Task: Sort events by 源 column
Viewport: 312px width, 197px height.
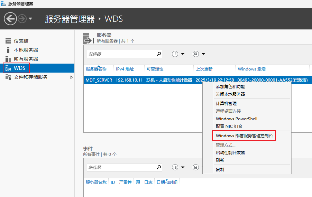Action: pos(138,182)
